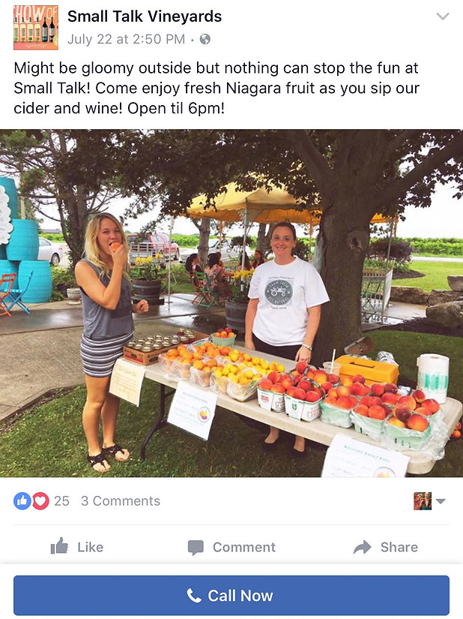This screenshot has width=463, height=619.
Task: Click the phone icon in Call Now
Action: [x=193, y=595]
